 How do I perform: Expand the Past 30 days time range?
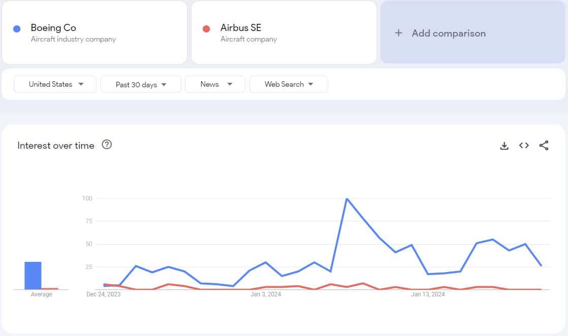click(141, 85)
